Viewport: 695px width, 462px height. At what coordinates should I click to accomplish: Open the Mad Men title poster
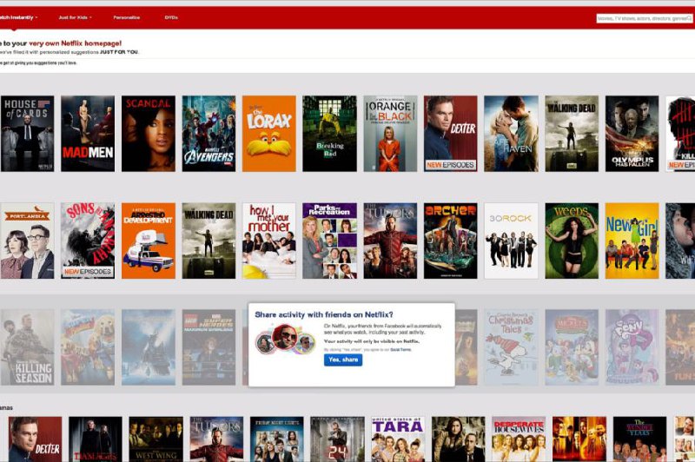(88, 133)
